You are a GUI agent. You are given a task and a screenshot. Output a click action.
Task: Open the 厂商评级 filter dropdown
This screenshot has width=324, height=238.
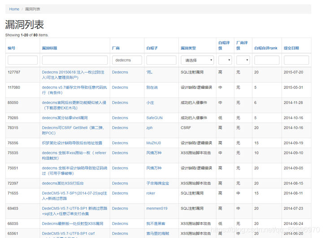point(243,60)
